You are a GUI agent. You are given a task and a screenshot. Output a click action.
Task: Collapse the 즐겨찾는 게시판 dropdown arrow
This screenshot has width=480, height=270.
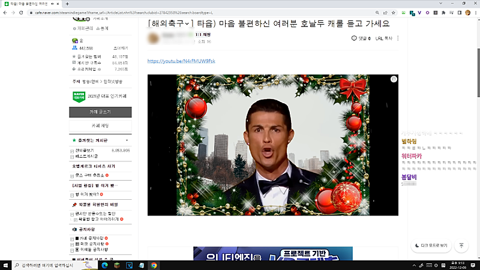[127, 140]
